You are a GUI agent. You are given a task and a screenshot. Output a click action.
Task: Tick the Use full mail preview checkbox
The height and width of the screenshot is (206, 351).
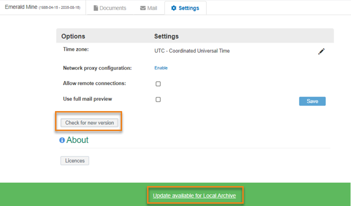tap(158, 100)
